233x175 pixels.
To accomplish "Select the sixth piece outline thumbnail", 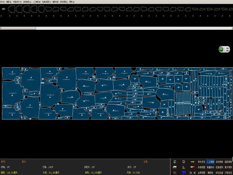I will (x=48, y=9).
